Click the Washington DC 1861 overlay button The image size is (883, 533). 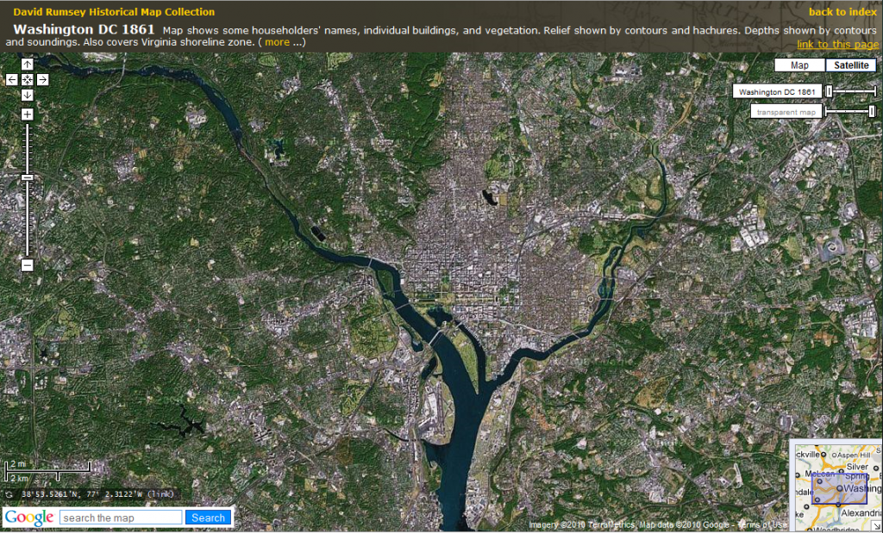777,91
